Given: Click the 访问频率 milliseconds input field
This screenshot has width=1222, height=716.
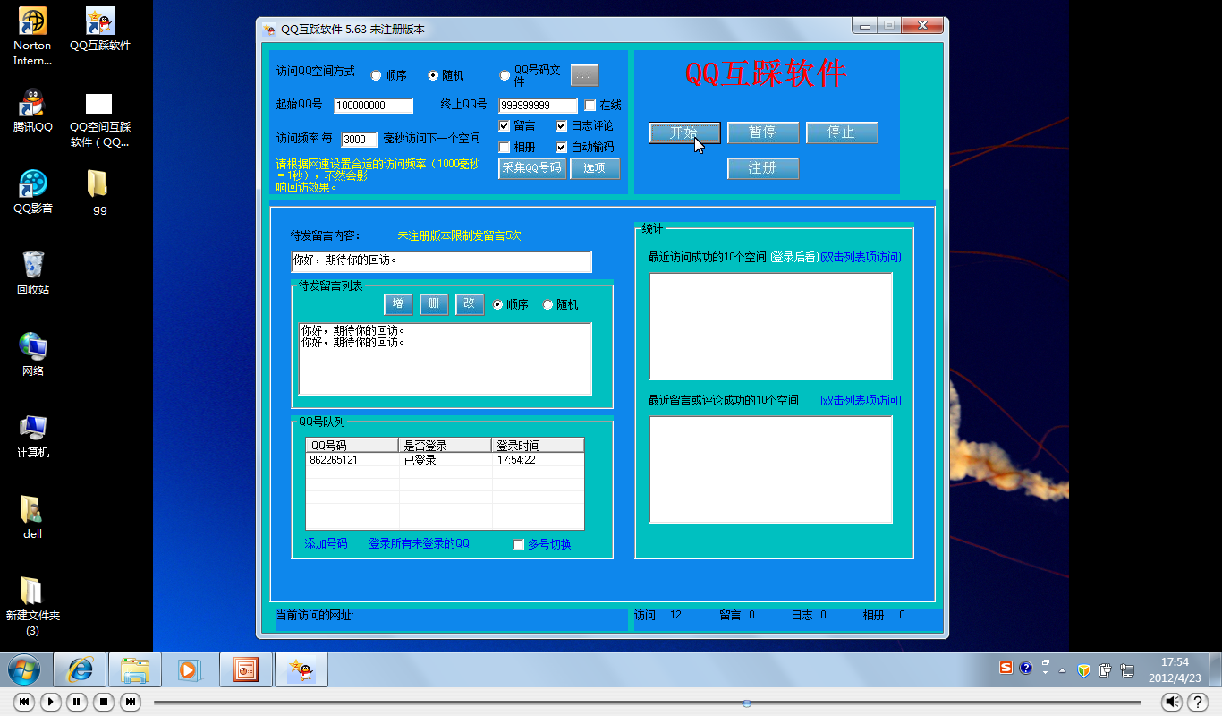Looking at the screenshot, I should click(x=360, y=140).
